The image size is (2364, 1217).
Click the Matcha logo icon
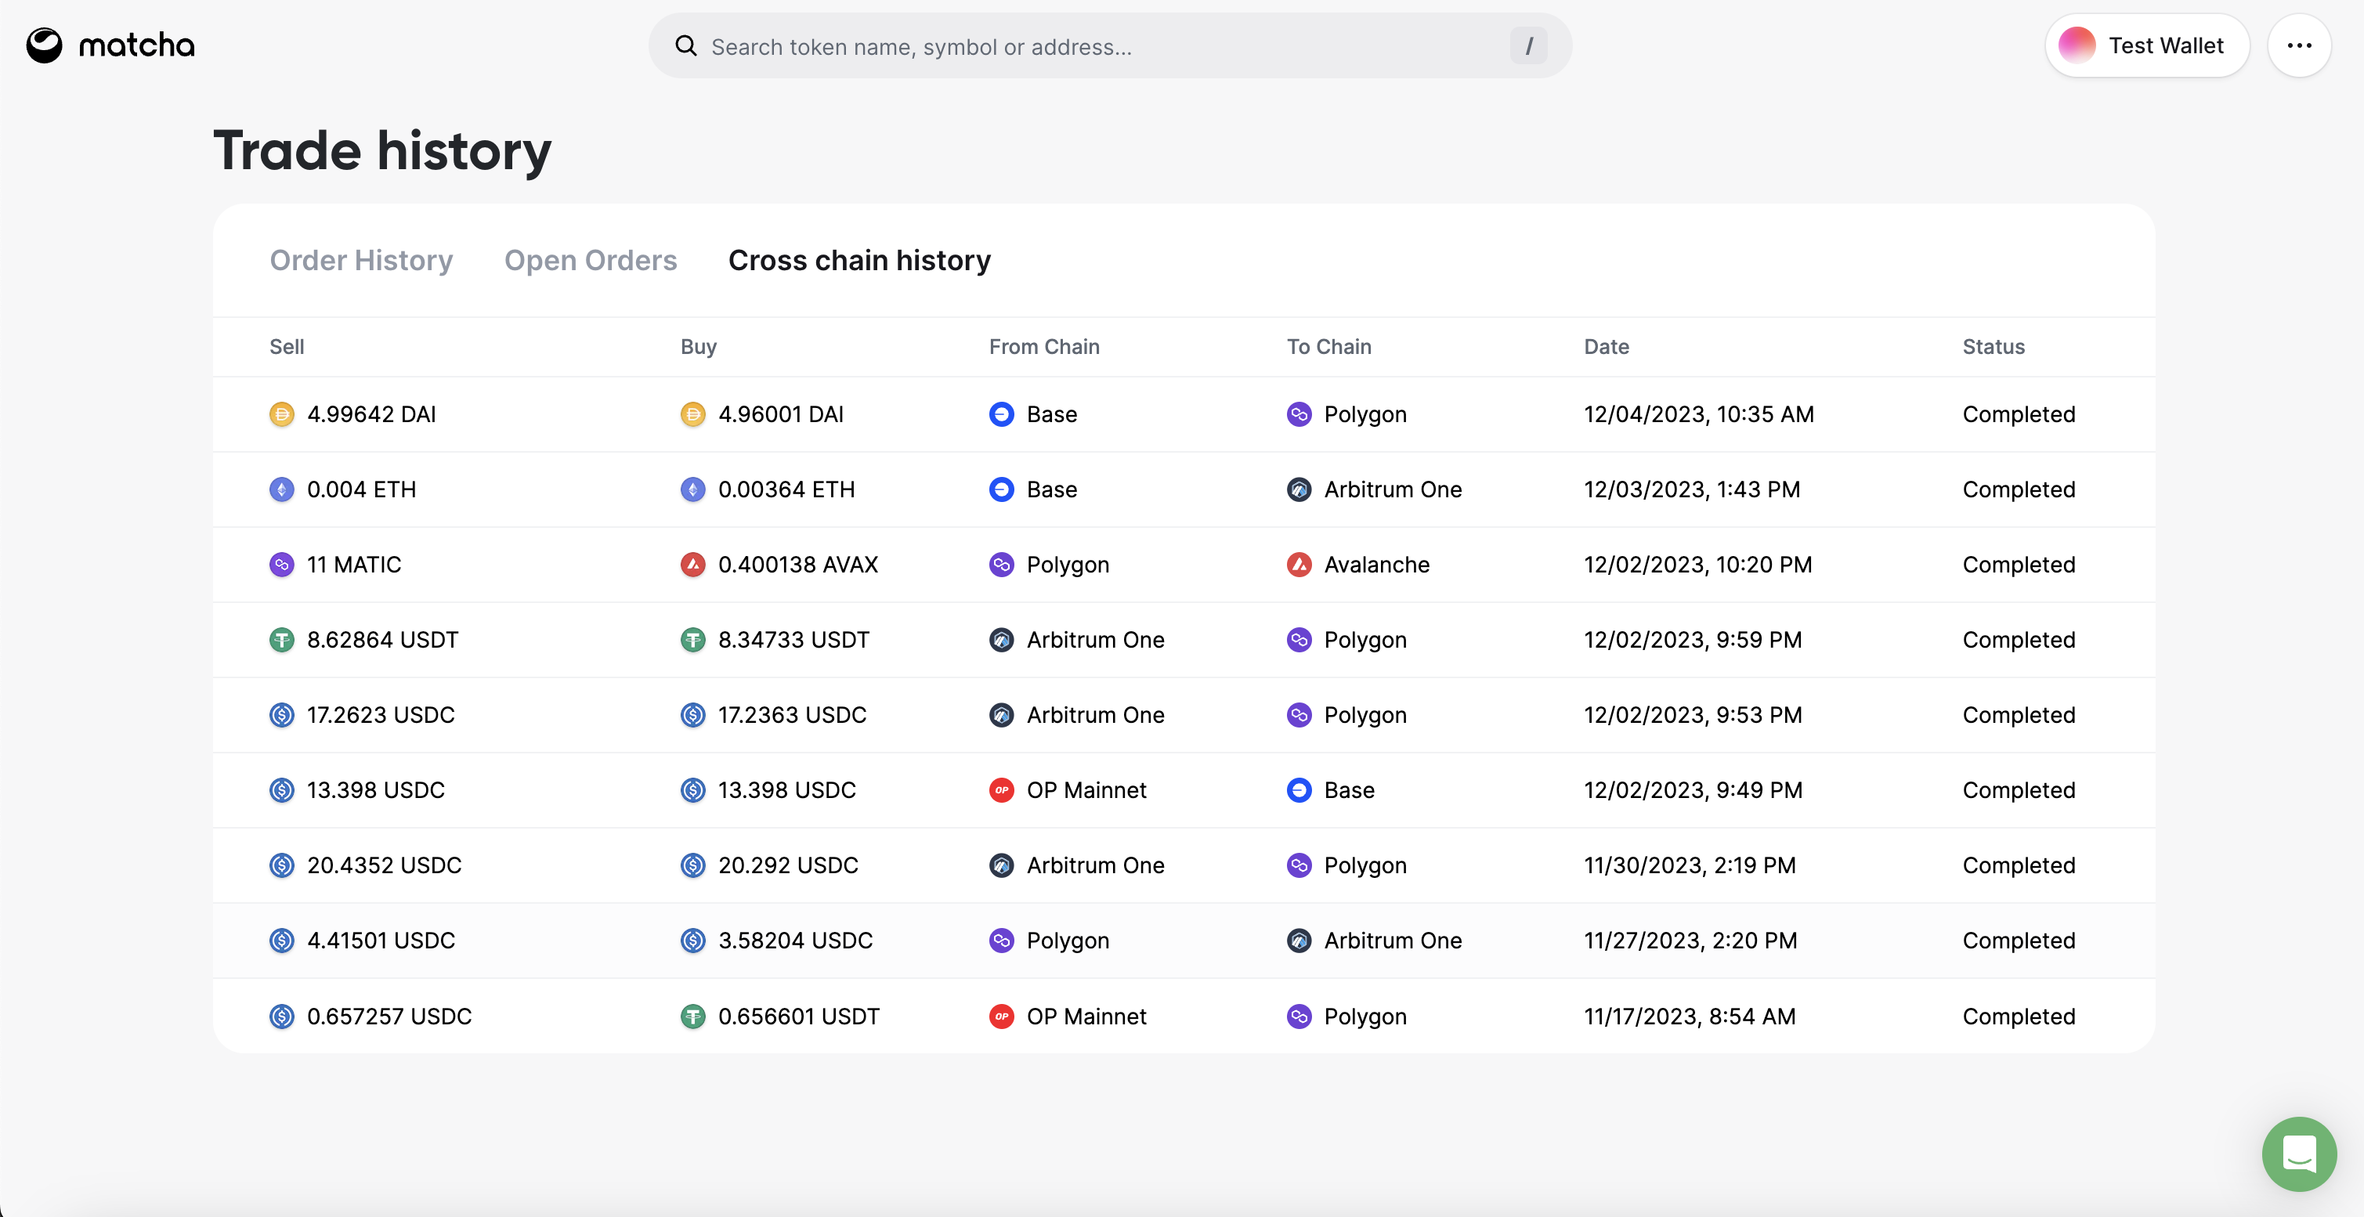pyautogui.click(x=44, y=46)
